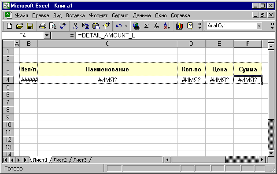
Task: Open the Arial Cyr font dropdown
Action: tap(259, 26)
